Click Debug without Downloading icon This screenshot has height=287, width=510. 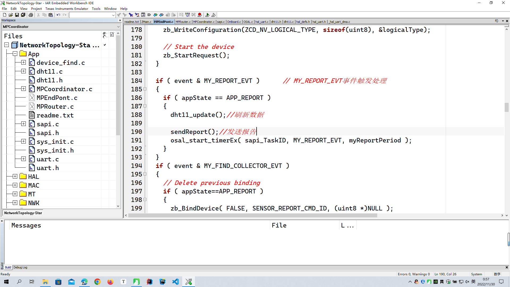tap(214, 15)
